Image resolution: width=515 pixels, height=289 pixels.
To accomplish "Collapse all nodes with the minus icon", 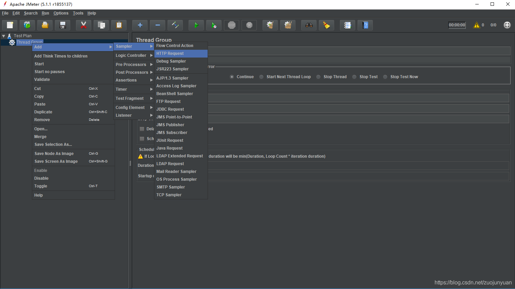I will coord(157,25).
